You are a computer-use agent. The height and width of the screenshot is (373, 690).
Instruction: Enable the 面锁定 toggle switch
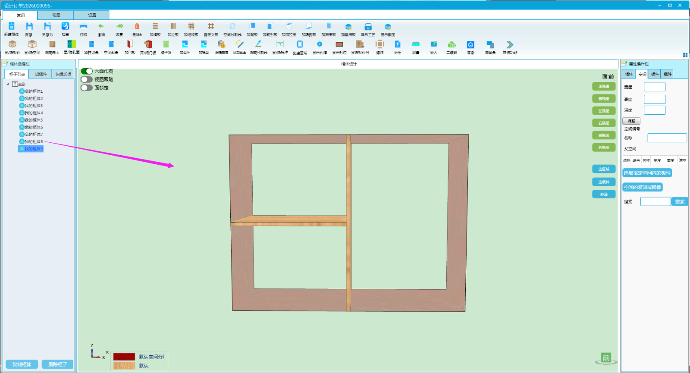tap(87, 88)
